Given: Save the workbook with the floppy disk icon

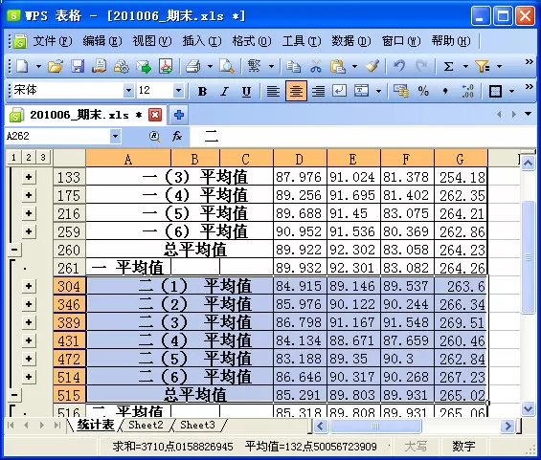Looking at the screenshot, I should tap(78, 66).
